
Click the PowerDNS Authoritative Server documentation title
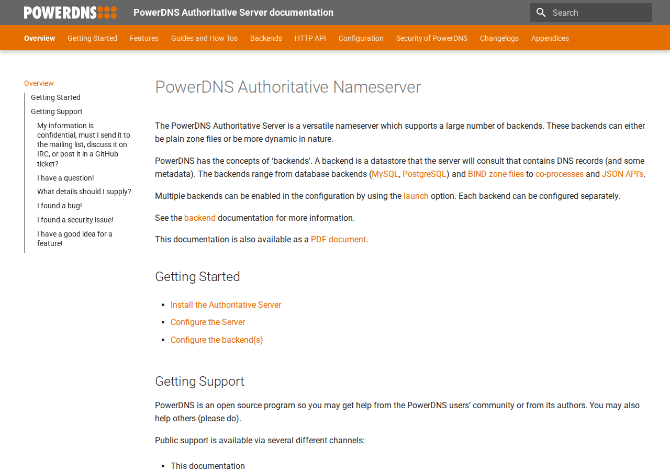point(233,13)
